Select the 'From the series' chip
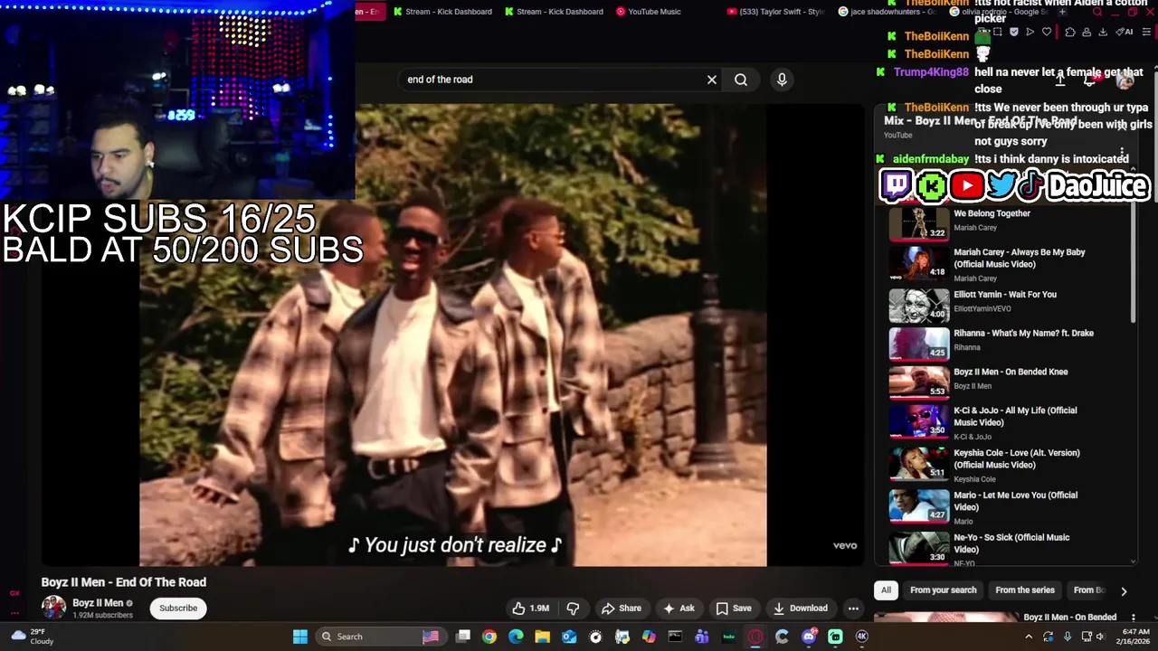The image size is (1158, 651). [x=1025, y=590]
